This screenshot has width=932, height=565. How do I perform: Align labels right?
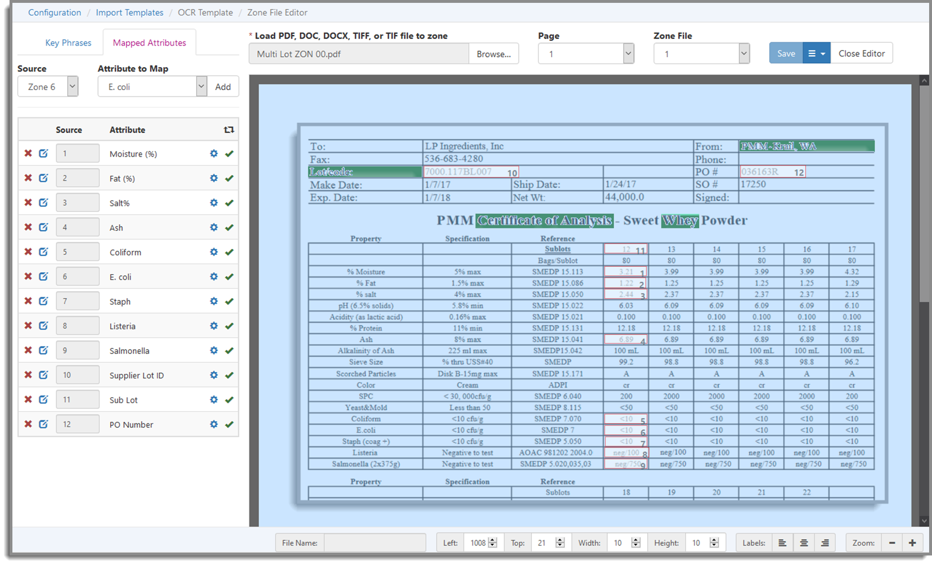pyautogui.click(x=825, y=543)
